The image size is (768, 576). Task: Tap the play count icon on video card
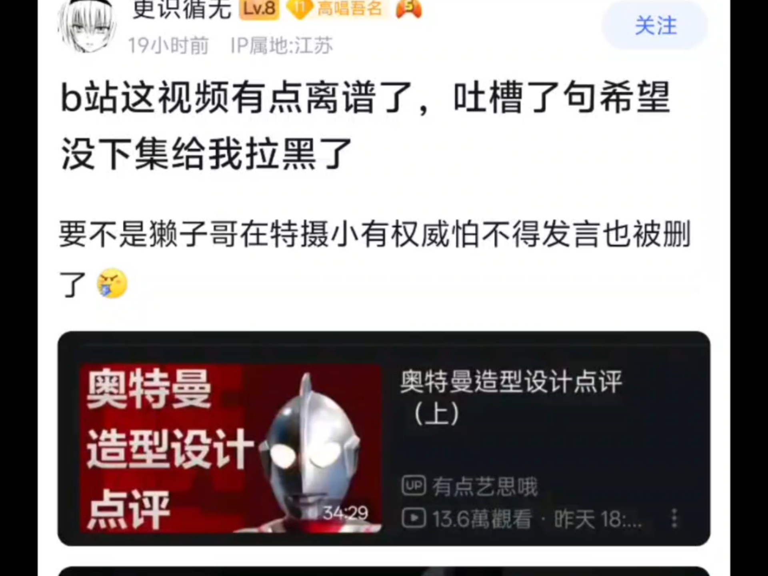(x=414, y=518)
